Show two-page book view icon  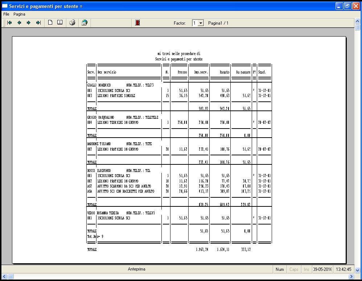coord(60,22)
